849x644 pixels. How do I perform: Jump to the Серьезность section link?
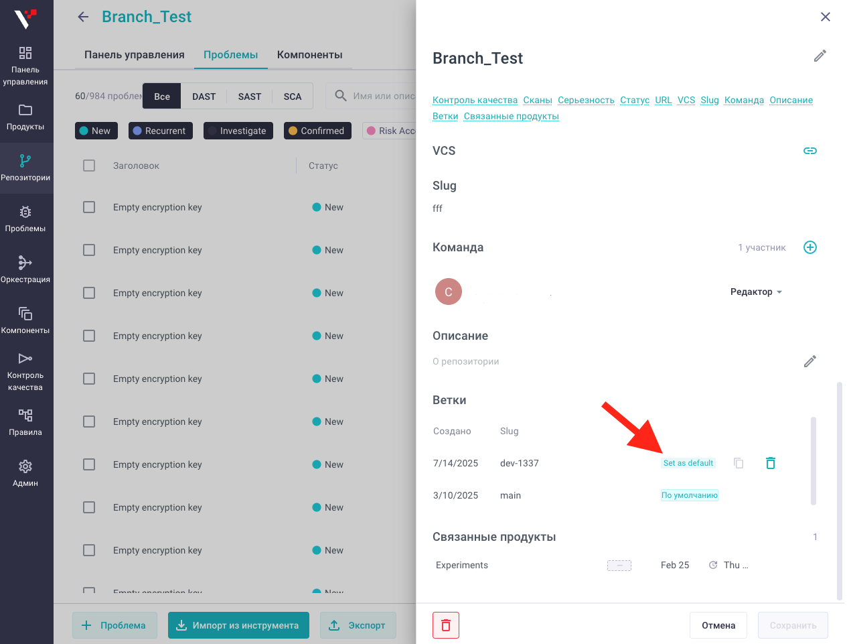[586, 100]
